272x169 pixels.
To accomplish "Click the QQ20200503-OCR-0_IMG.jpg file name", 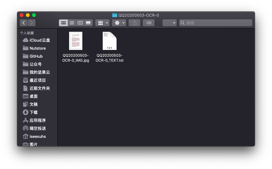I will click(76, 58).
